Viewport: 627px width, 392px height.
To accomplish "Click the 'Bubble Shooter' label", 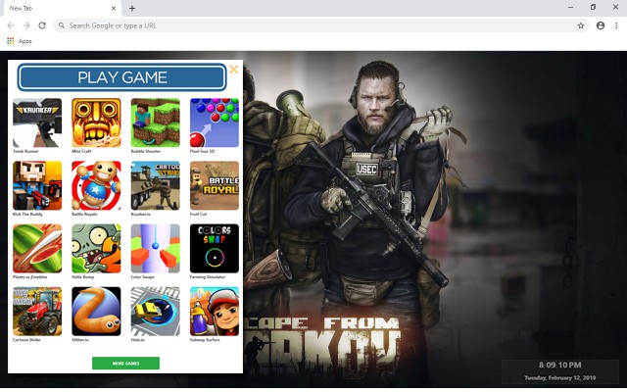I will tap(146, 151).
